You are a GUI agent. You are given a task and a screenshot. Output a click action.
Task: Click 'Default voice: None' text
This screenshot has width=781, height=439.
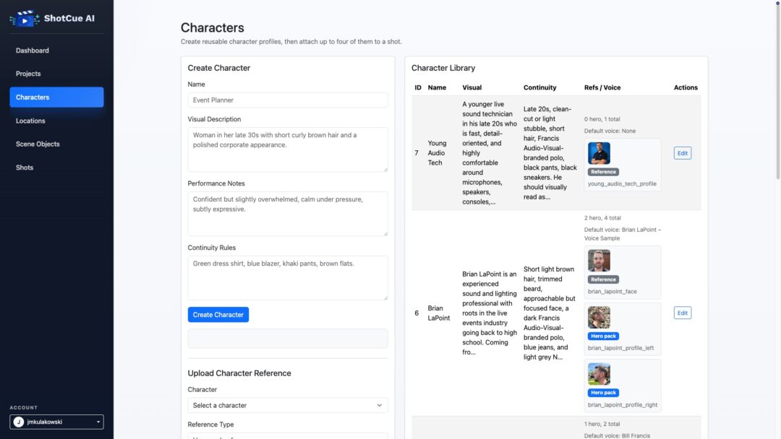(x=610, y=131)
